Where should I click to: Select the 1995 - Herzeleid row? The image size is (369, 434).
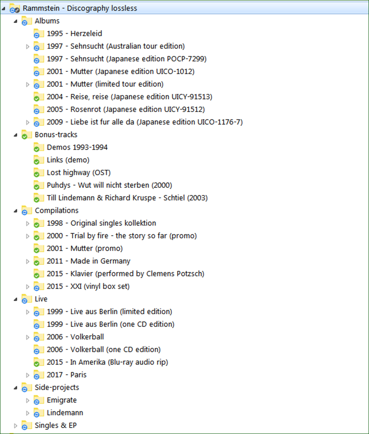tap(74, 34)
